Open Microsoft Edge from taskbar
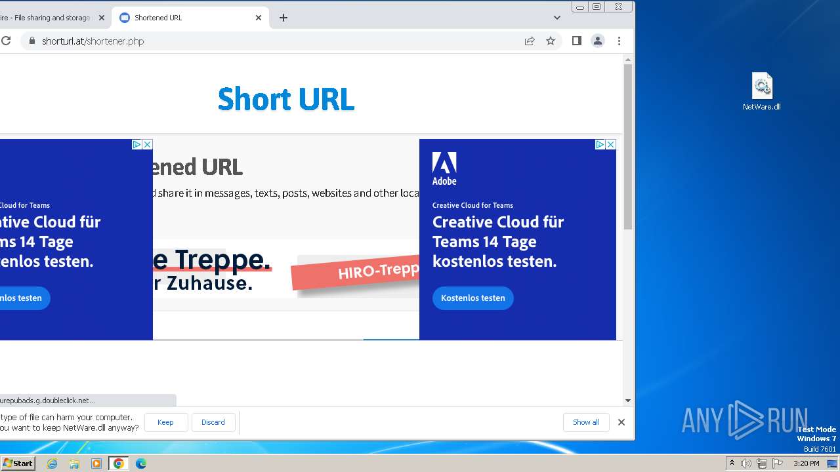The height and width of the screenshot is (472, 840). (x=141, y=463)
